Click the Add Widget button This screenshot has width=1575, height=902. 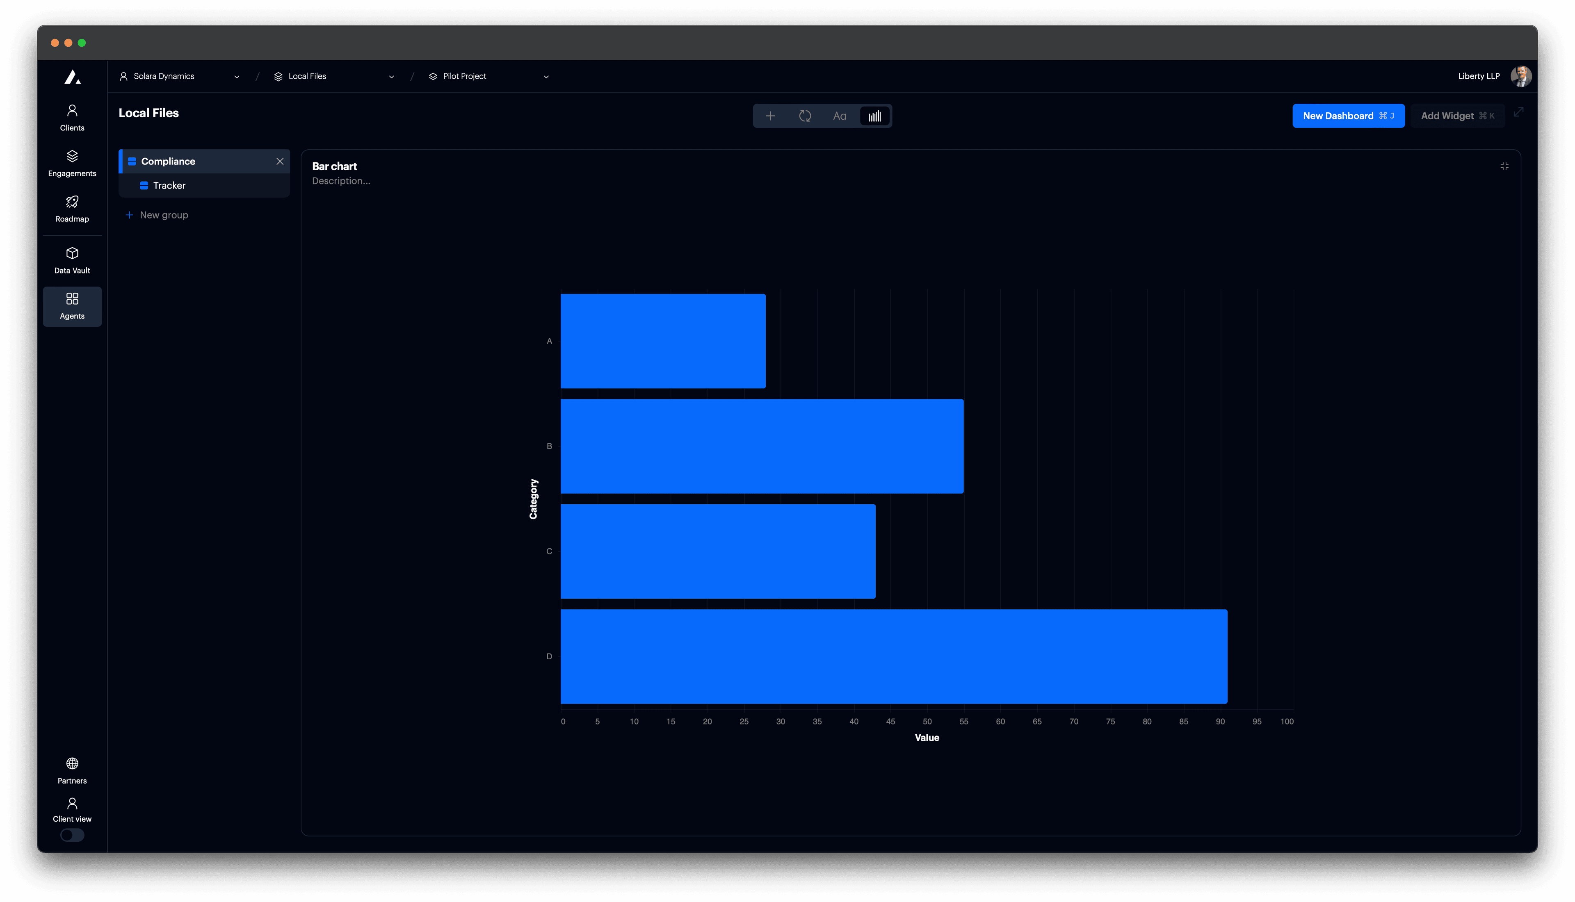tap(1457, 115)
